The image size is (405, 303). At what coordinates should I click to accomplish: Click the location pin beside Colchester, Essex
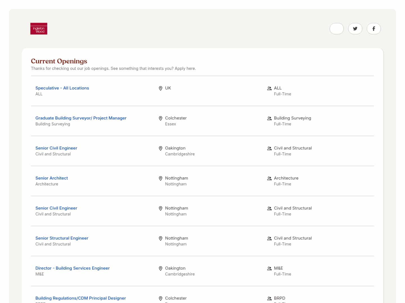point(161,118)
